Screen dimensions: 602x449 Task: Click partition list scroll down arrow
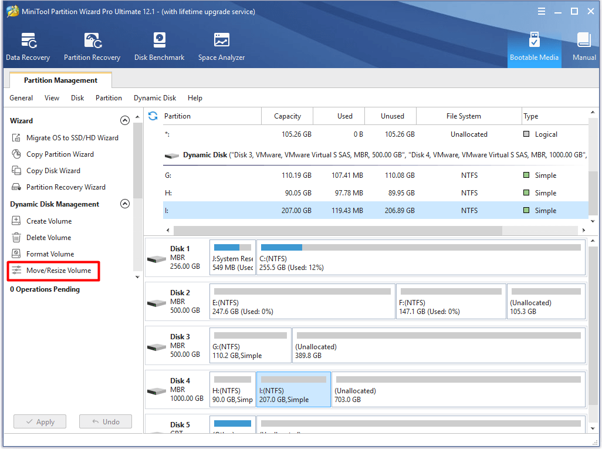pos(593,221)
